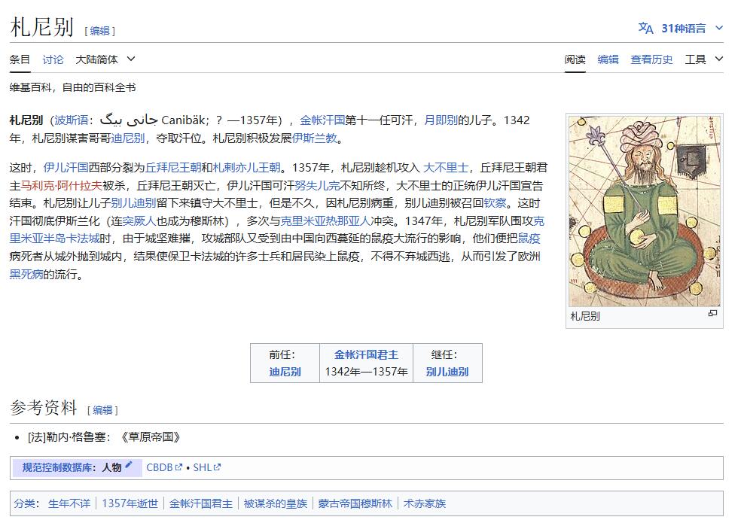Open the 工具 tools dropdown

tap(703, 59)
